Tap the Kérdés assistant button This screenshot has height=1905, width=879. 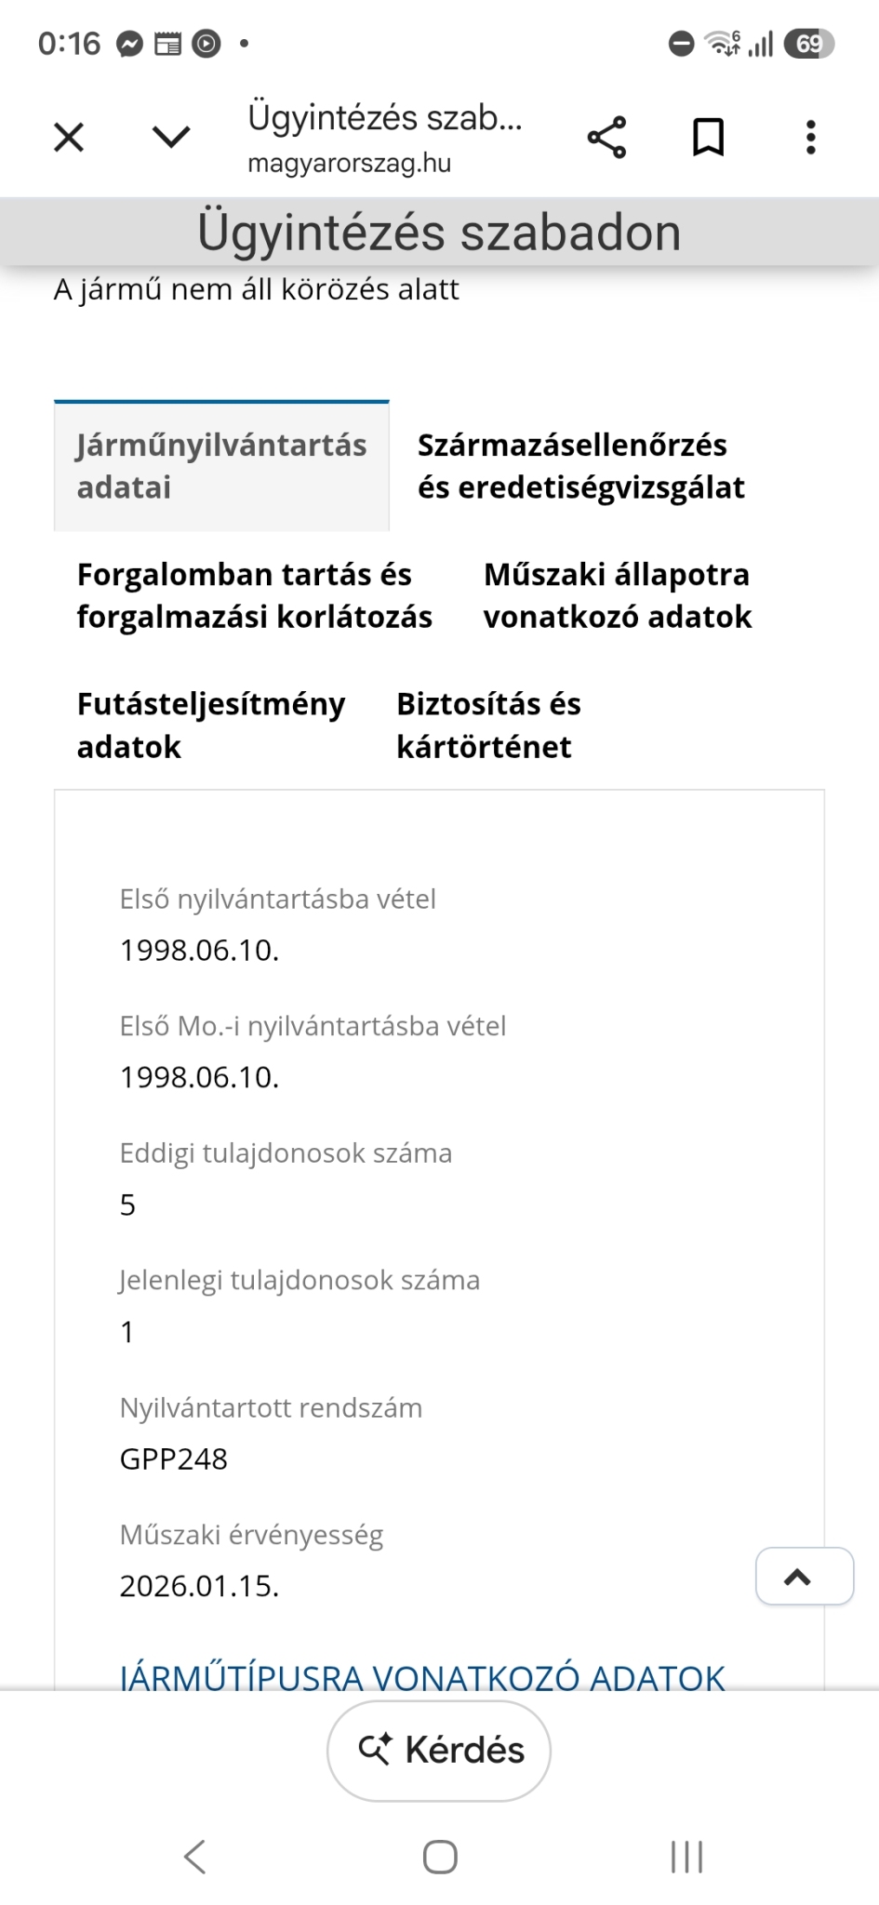click(x=439, y=1751)
